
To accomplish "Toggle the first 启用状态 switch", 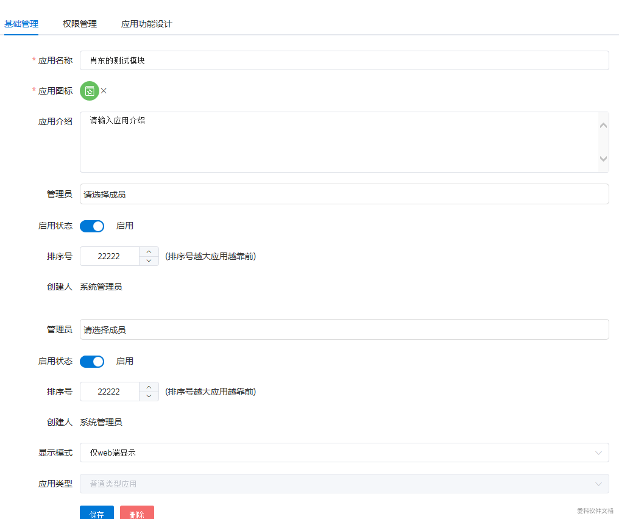I will (x=92, y=226).
